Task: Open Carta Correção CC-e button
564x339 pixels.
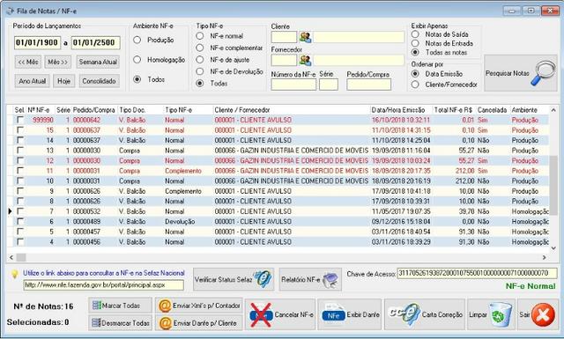Action: pos(425,314)
